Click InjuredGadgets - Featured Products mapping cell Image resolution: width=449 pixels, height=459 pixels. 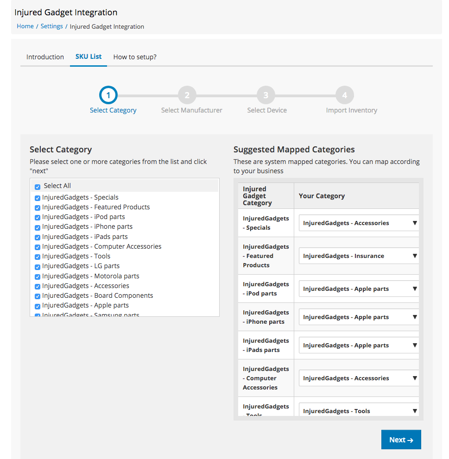pos(266,256)
